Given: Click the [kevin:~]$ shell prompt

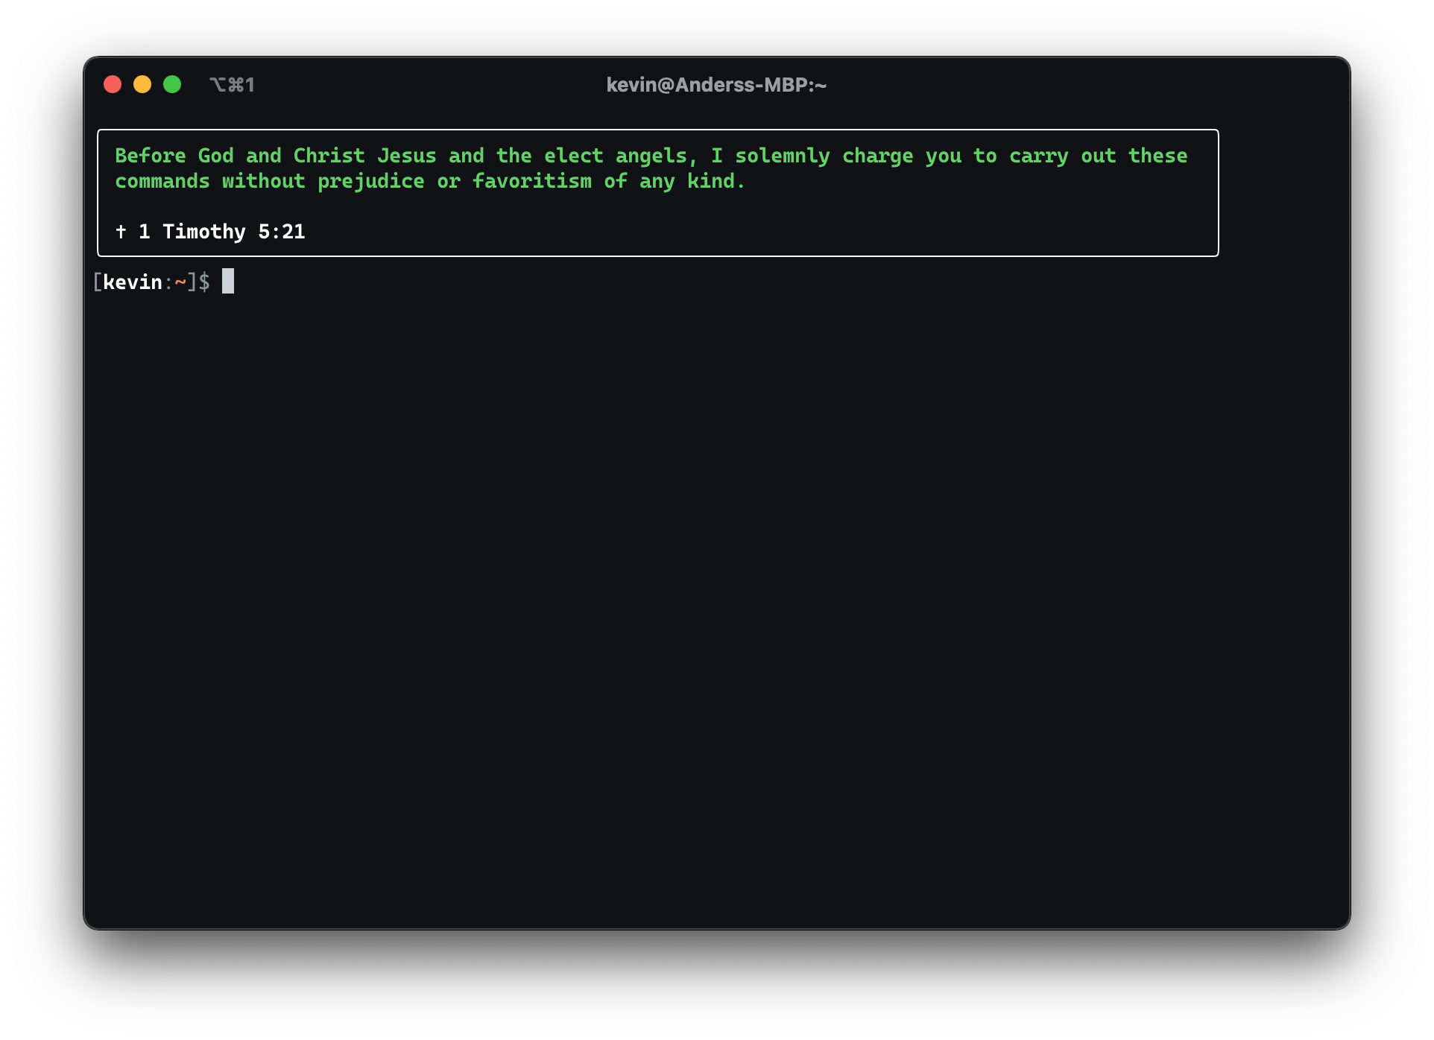Looking at the screenshot, I should [x=151, y=282].
